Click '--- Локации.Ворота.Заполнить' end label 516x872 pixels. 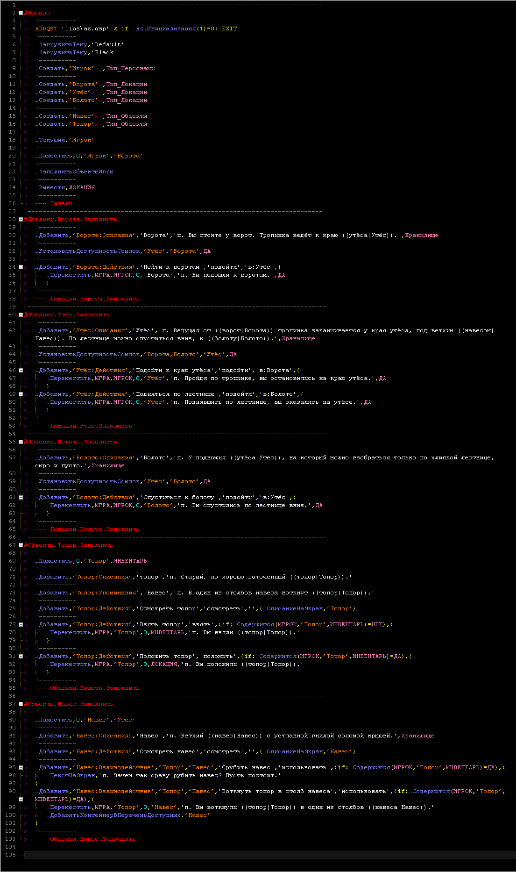87,299
